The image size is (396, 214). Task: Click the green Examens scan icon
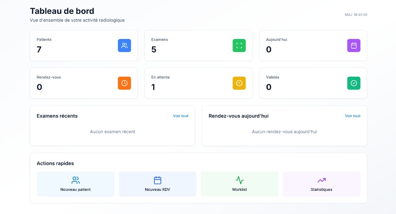pyautogui.click(x=239, y=45)
